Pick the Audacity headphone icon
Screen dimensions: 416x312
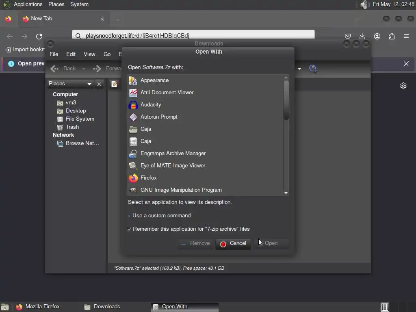click(x=133, y=104)
